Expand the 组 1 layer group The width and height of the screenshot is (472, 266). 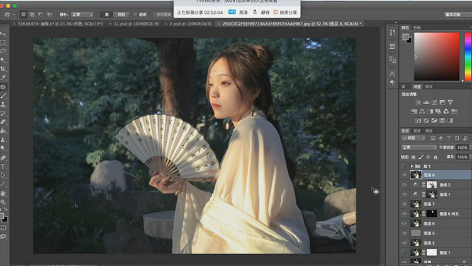[412, 166]
